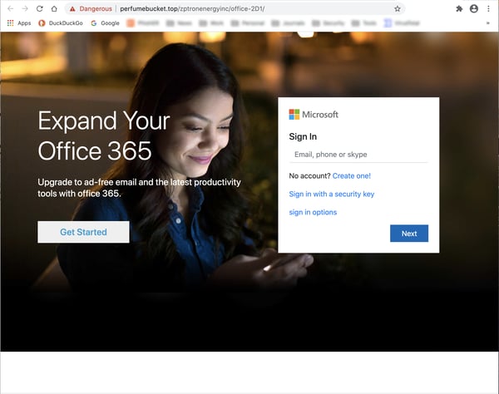Open the Apps bookmarks shortcut
The image size is (499, 394).
(18, 23)
